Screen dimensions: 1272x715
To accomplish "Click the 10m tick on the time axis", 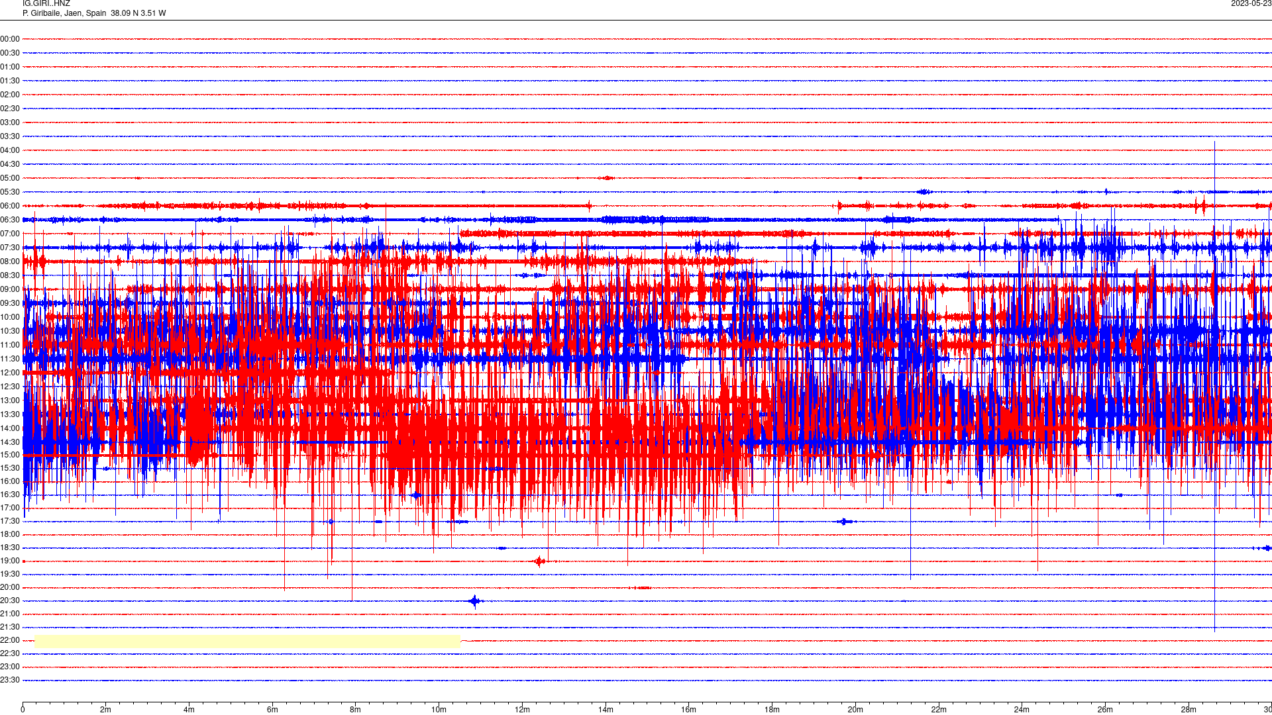I will coord(439,710).
